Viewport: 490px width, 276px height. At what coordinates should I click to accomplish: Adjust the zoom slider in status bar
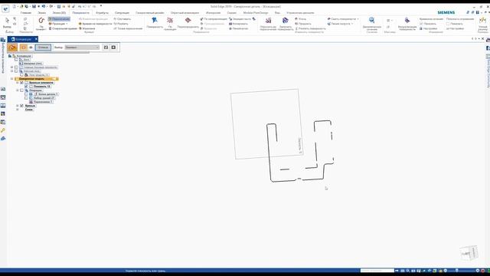click(456, 271)
